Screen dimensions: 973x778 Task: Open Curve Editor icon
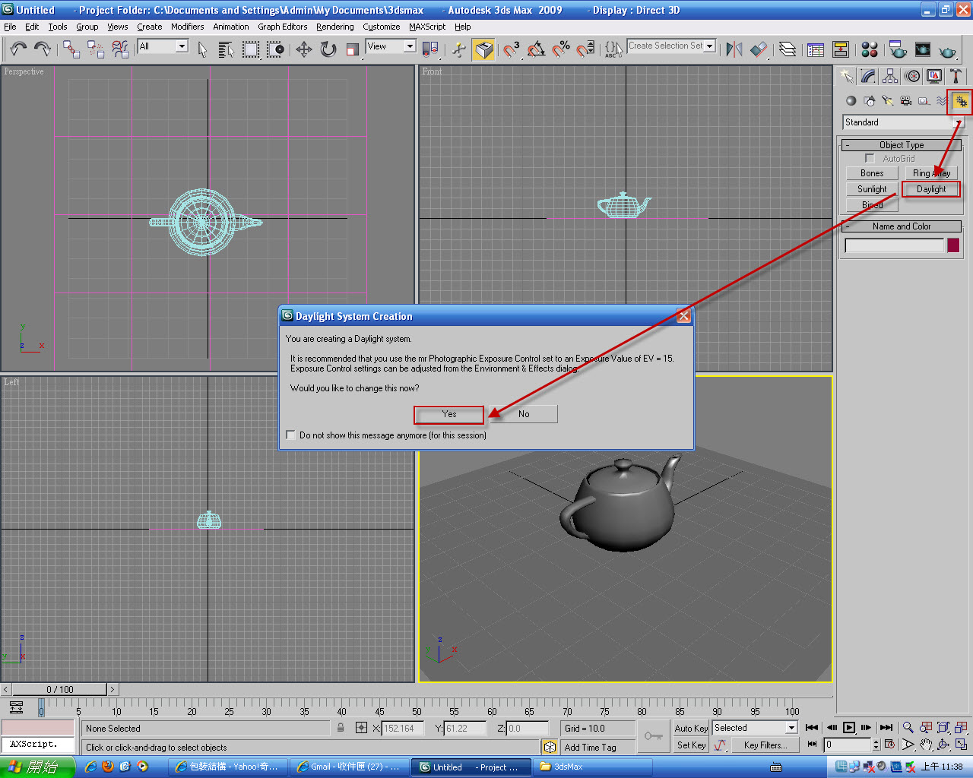tap(816, 49)
